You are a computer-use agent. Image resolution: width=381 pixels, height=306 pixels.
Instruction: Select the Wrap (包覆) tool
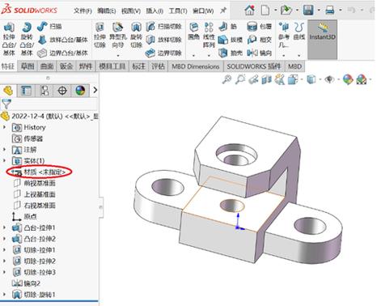point(259,27)
